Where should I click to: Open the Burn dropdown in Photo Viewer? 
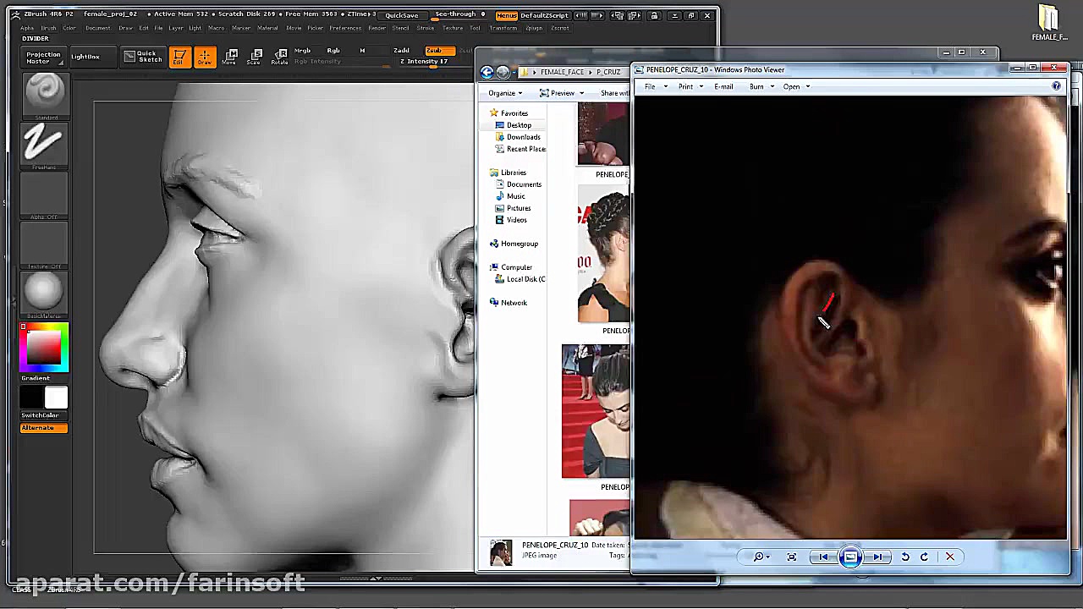[761, 86]
